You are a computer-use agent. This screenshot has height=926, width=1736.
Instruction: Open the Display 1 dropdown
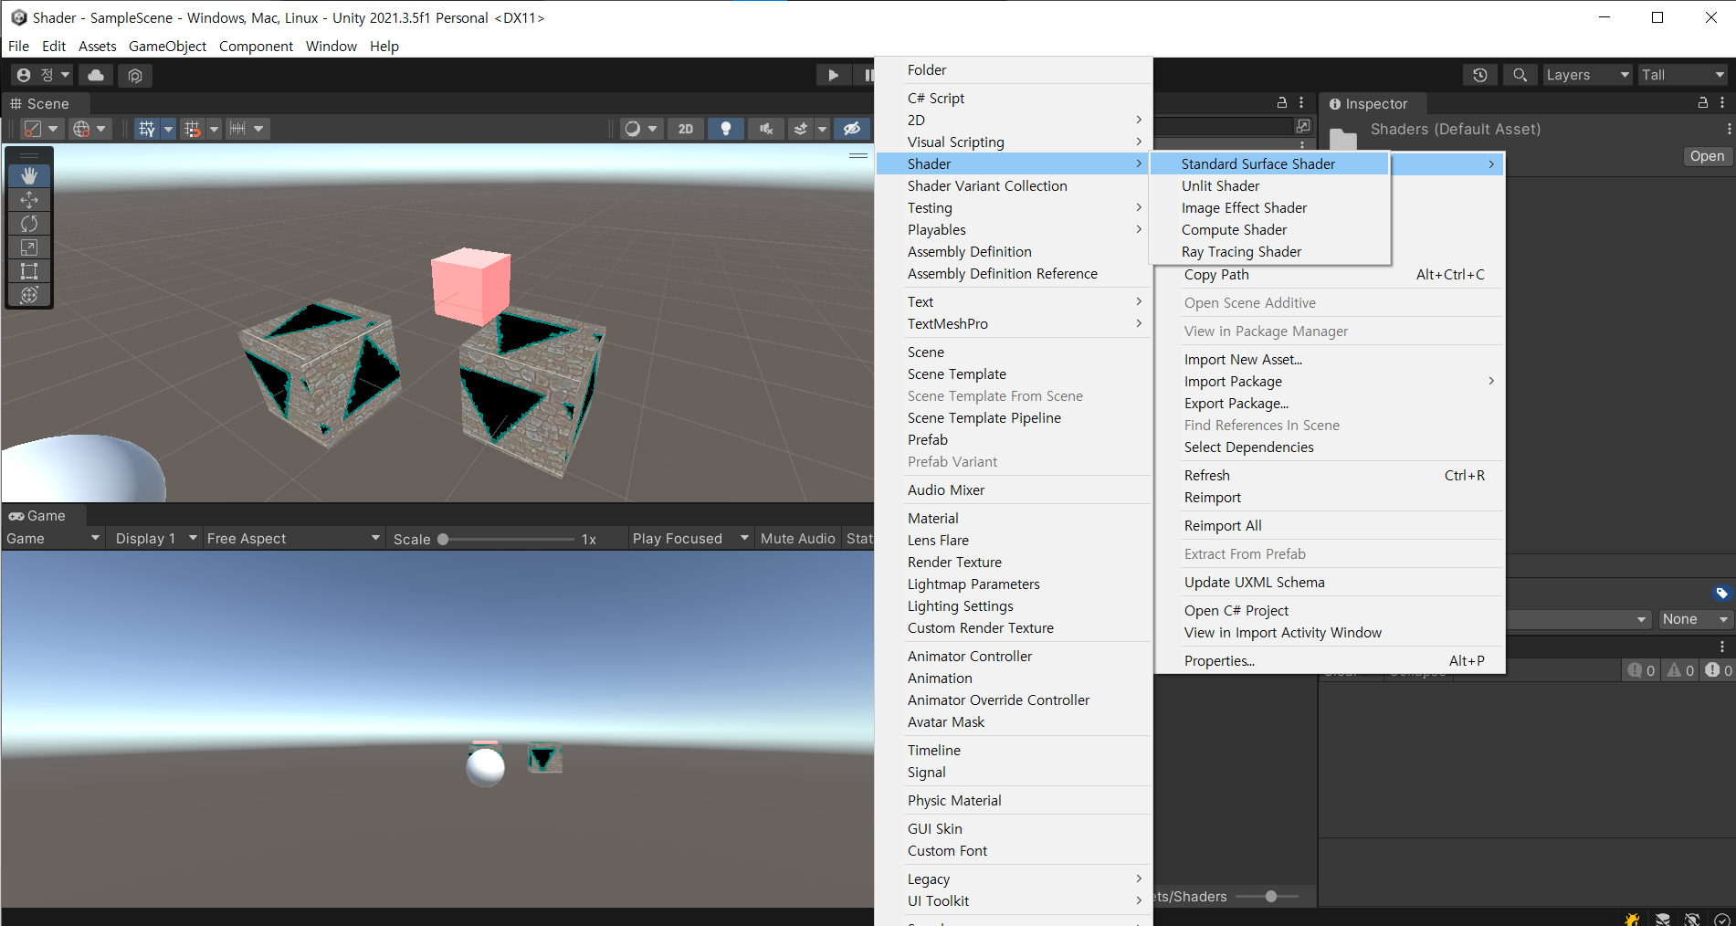coord(153,539)
